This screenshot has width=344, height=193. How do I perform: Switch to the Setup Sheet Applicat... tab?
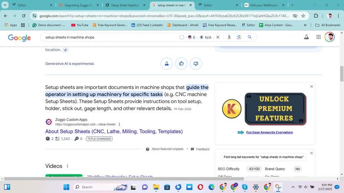click(125, 5)
